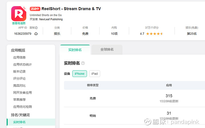205x128 pixels.
Task: Click the star rating icons
Action: coord(155,34)
